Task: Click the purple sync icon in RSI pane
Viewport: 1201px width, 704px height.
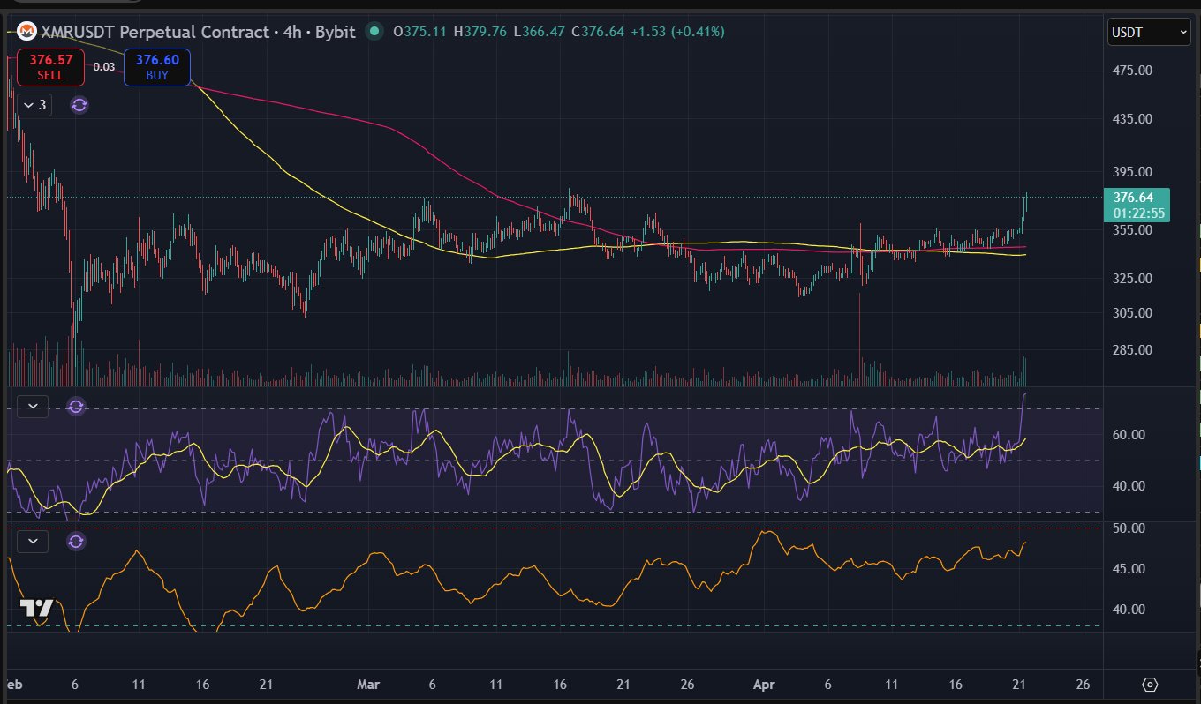Action: coord(77,407)
